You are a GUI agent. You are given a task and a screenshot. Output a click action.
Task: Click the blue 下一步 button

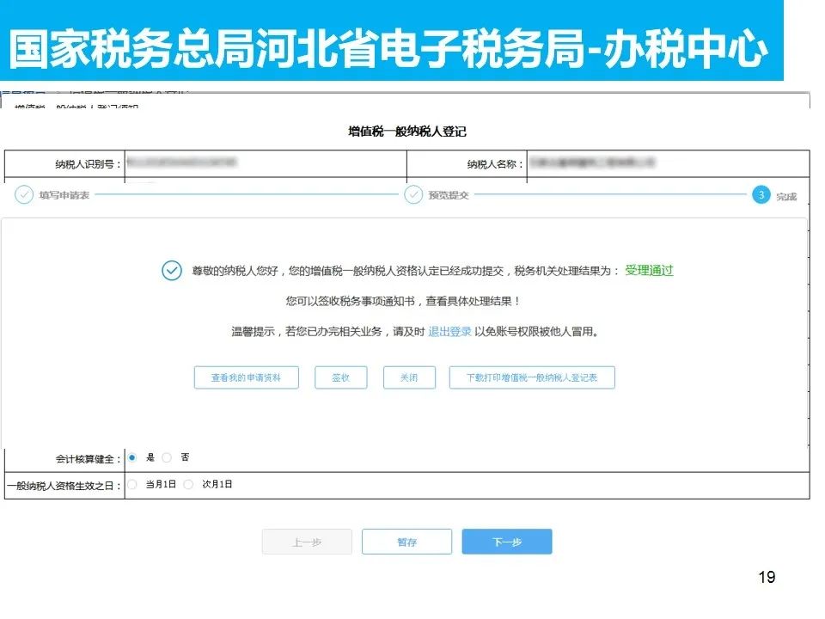point(507,542)
